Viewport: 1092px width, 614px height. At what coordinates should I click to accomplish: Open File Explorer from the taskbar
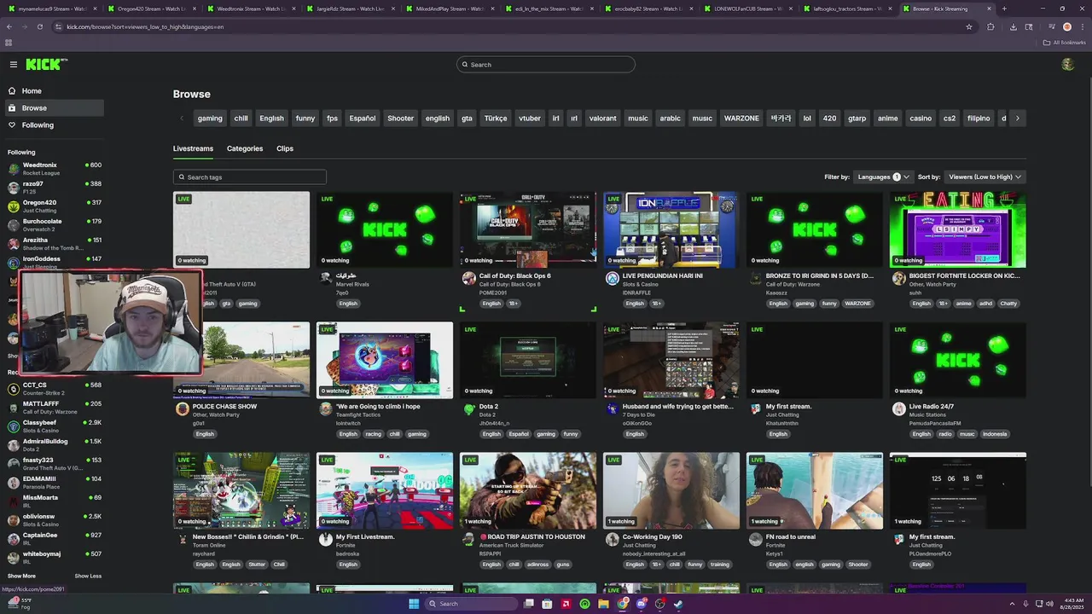[x=603, y=604]
